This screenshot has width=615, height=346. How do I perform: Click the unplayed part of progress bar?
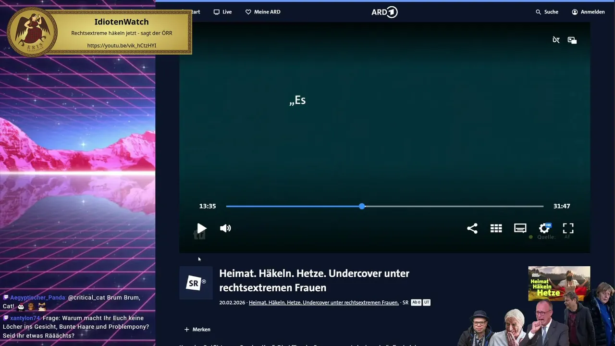point(454,206)
